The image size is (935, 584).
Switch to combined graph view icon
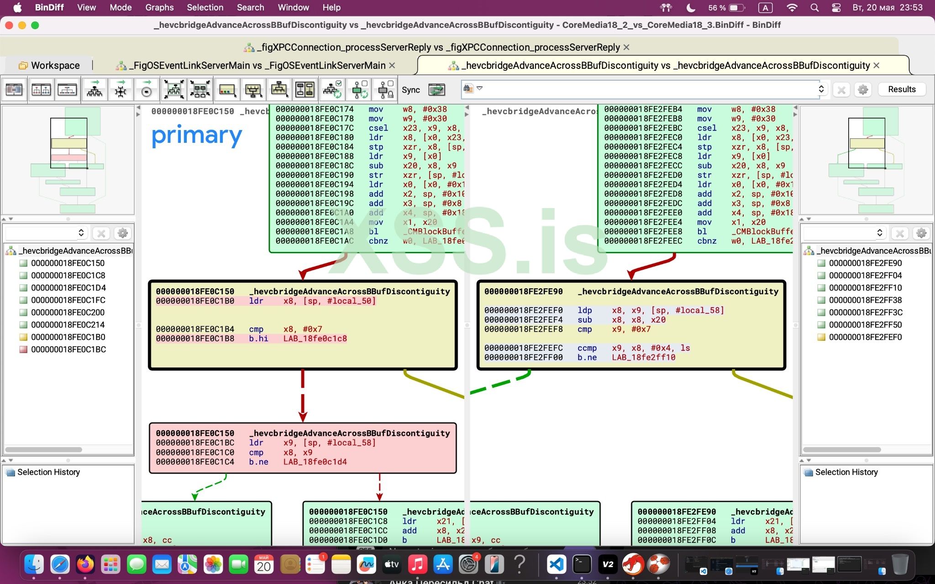[68, 89]
